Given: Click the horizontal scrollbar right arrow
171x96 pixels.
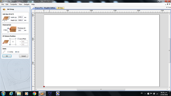Looking at the screenshot, I should coord(167,89).
